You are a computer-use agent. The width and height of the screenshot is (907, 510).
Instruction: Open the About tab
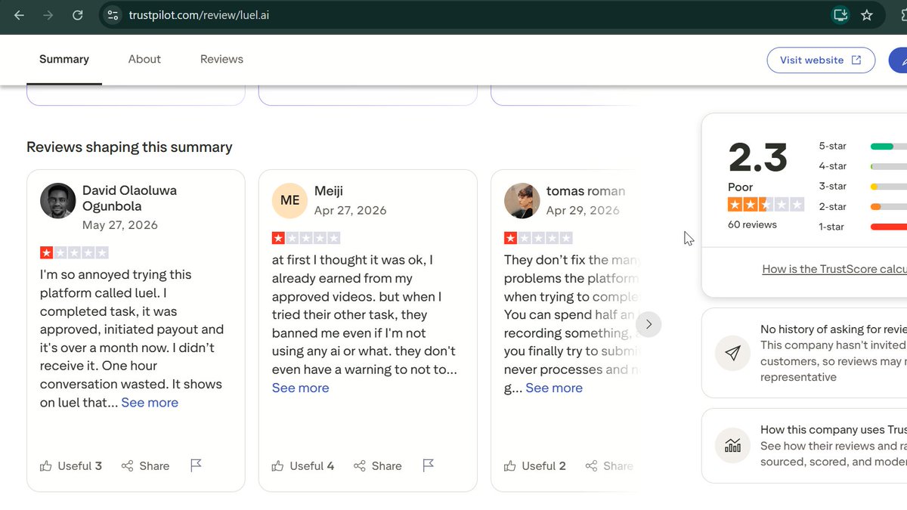144,59
